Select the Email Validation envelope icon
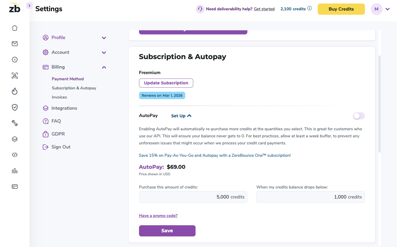The width and height of the screenshot is (397, 247). tap(14, 44)
